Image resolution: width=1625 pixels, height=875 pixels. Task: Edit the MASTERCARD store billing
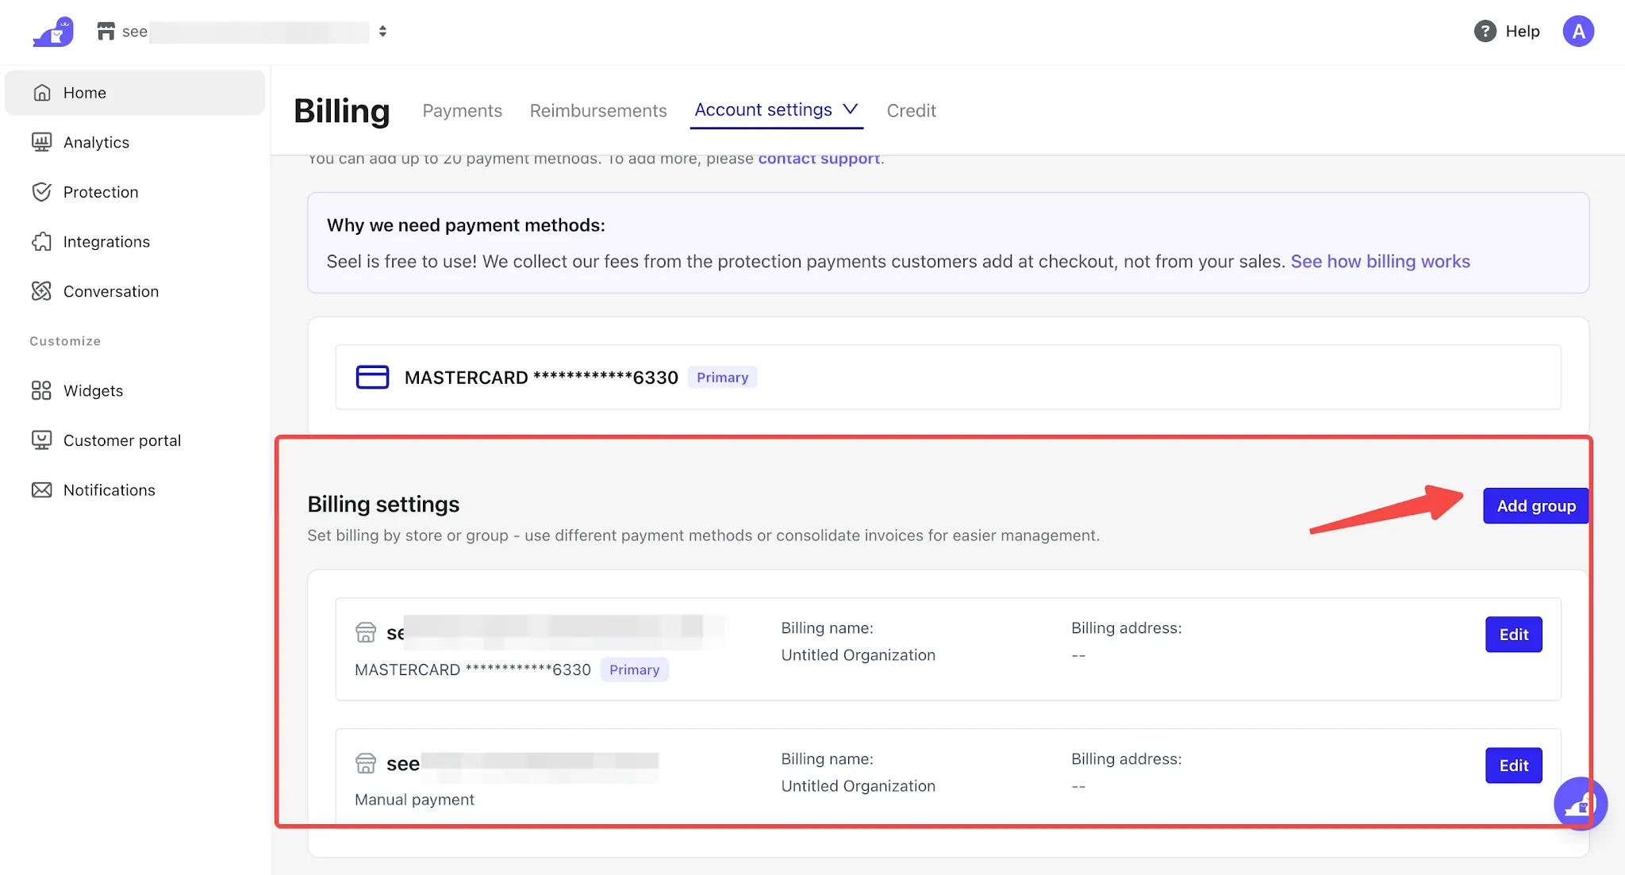pos(1514,635)
